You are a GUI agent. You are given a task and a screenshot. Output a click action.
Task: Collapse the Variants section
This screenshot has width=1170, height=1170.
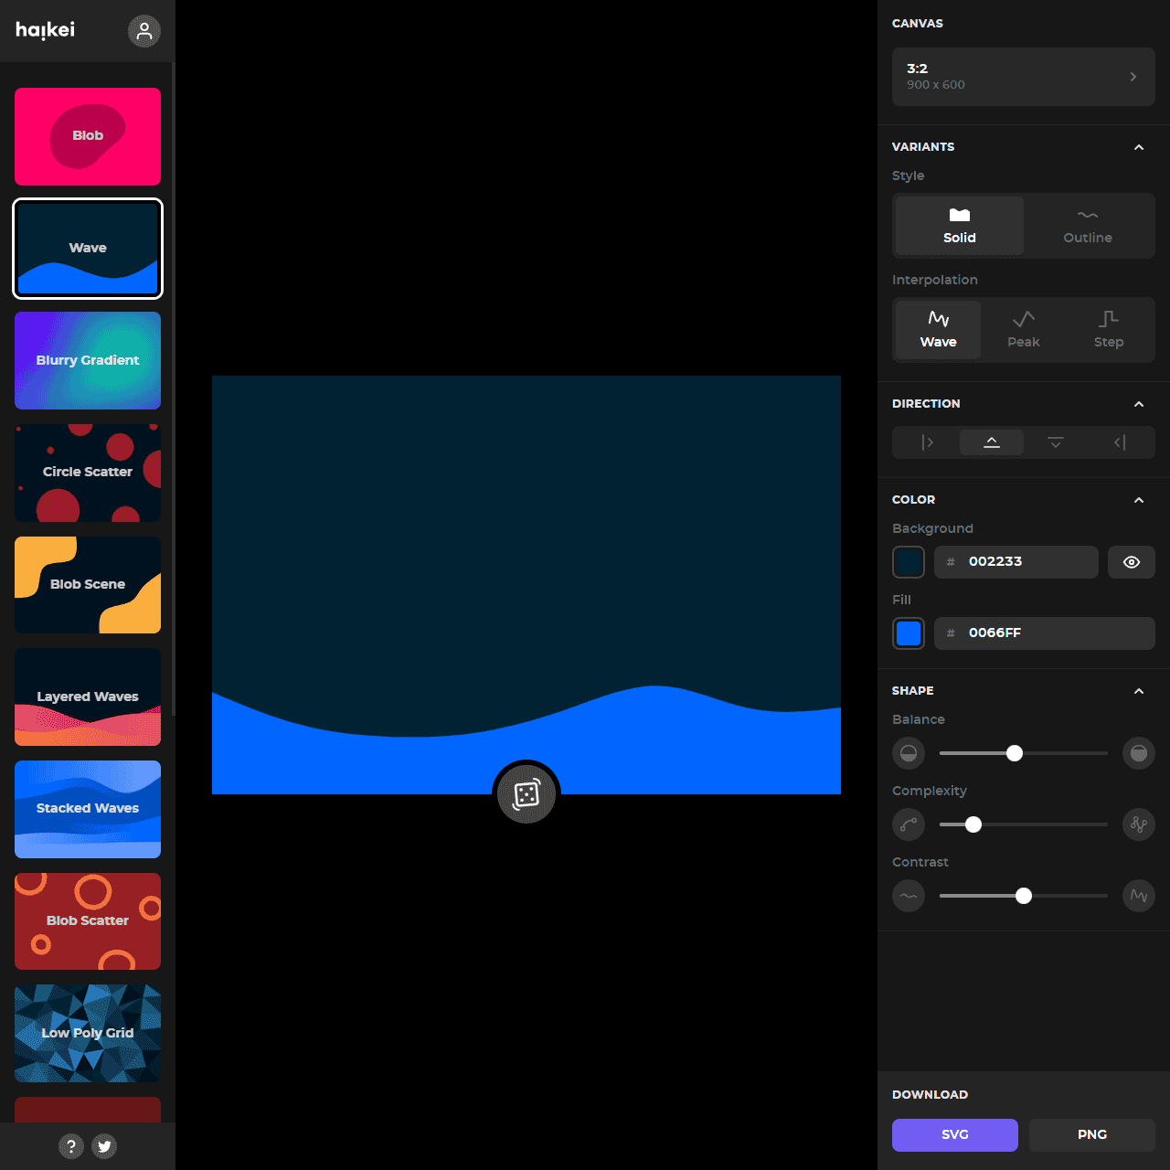coord(1138,147)
